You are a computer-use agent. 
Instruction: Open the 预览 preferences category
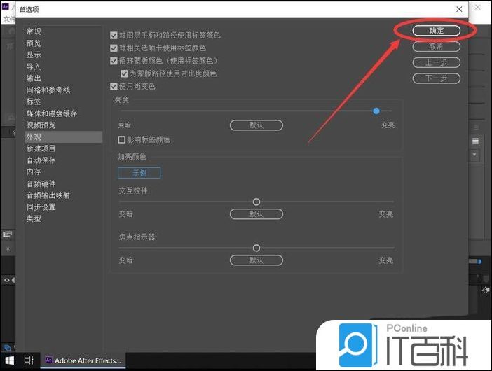(34, 43)
